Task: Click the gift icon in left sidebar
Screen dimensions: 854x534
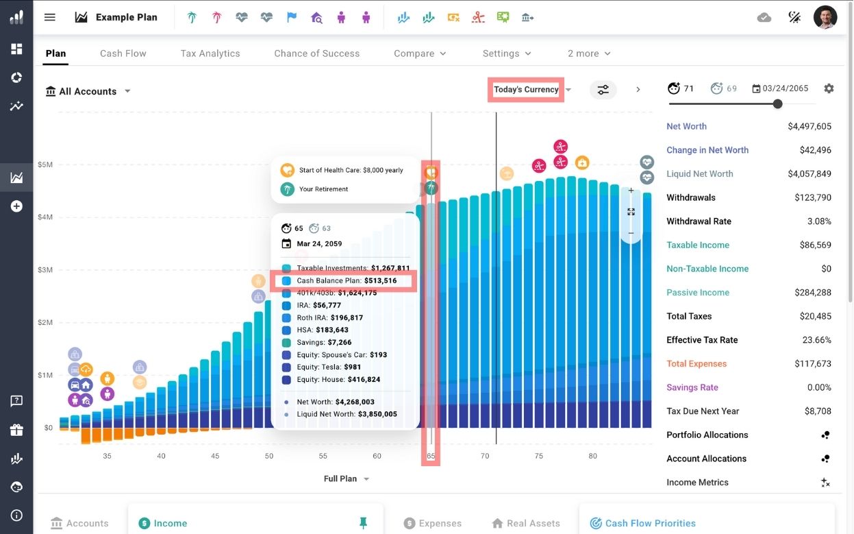Action: [16, 430]
